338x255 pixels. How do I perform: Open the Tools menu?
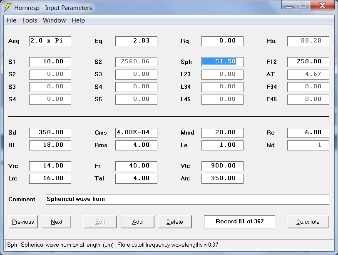[x=30, y=20]
